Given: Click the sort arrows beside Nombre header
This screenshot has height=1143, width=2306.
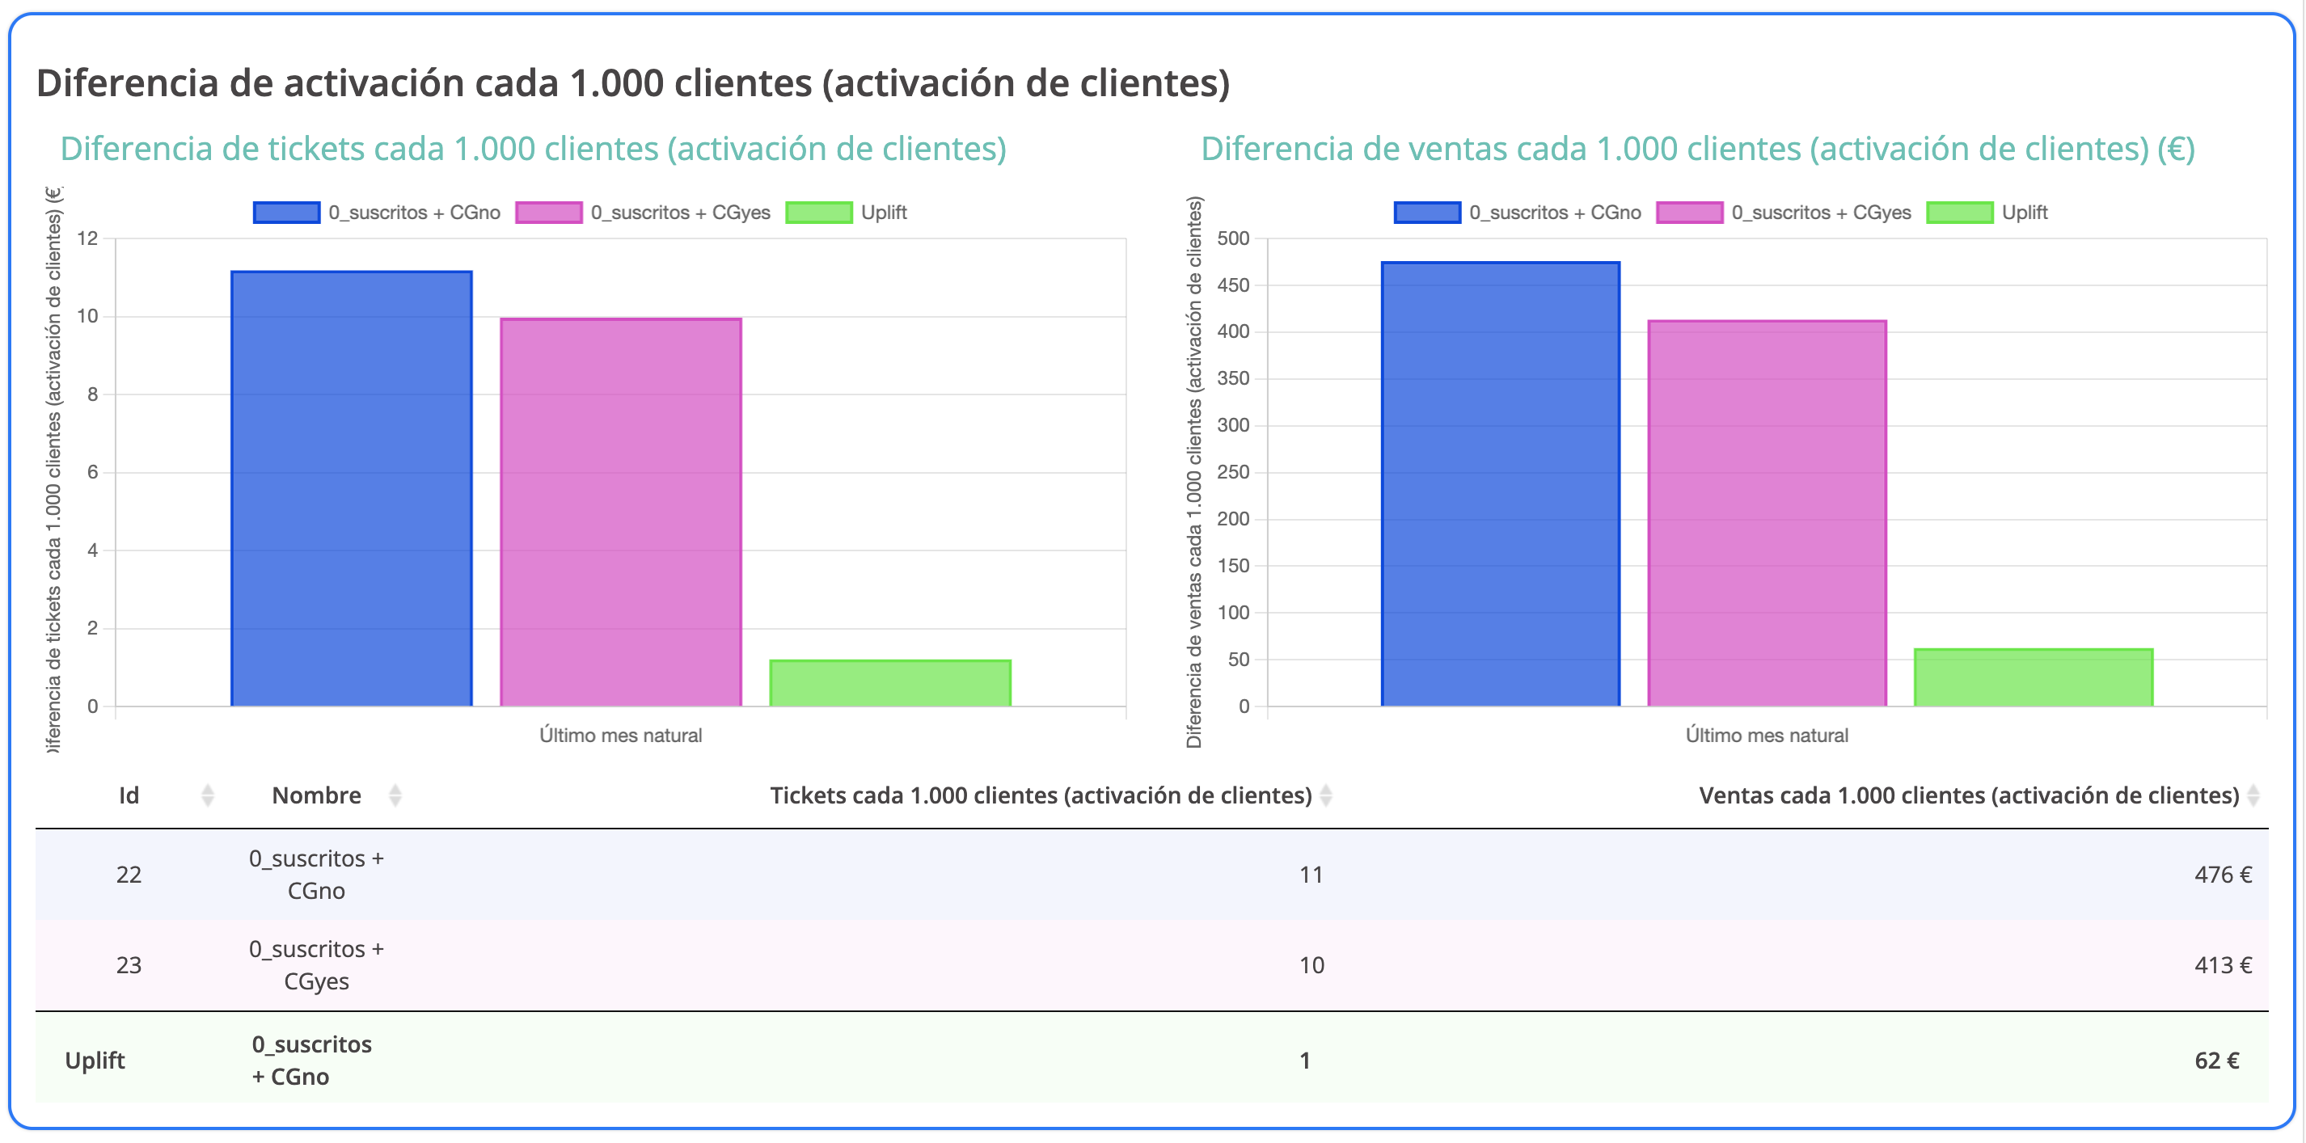Looking at the screenshot, I should click(395, 795).
